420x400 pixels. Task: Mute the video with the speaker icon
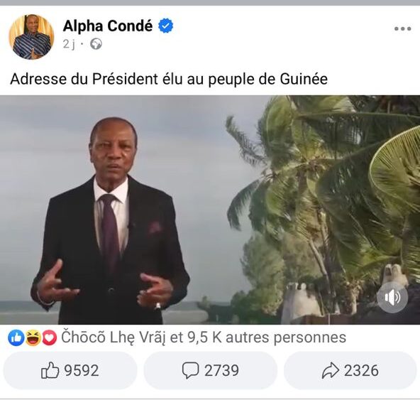tap(392, 297)
